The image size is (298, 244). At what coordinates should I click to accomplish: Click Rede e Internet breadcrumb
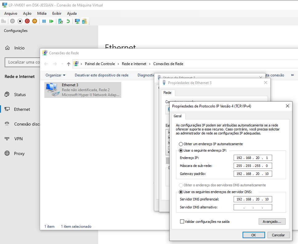coord(134,64)
